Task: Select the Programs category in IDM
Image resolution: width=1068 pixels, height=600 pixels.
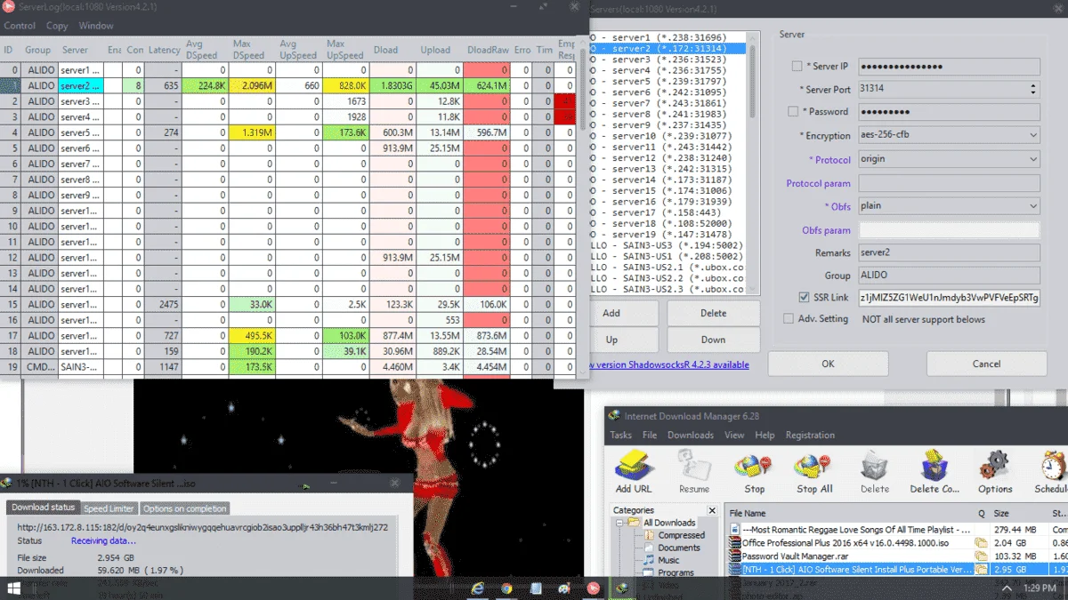Action: pyautogui.click(x=676, y=572)
